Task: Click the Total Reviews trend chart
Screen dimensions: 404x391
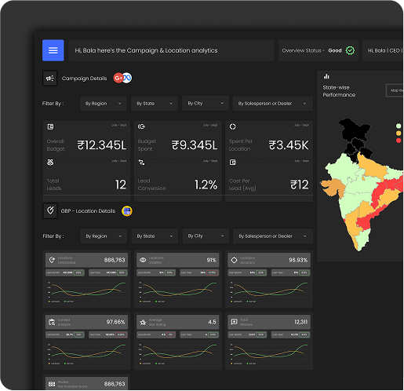Action: point(269,354)
